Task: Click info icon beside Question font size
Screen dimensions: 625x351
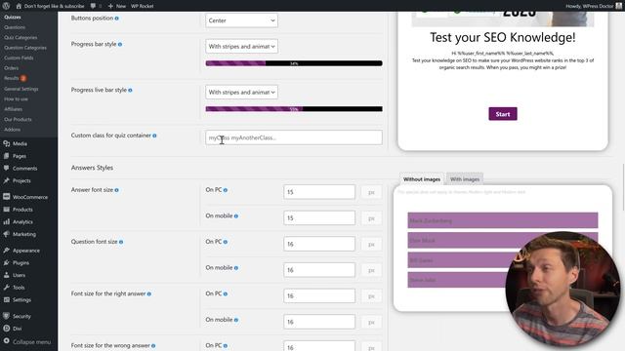Action: tap(121, 242)
